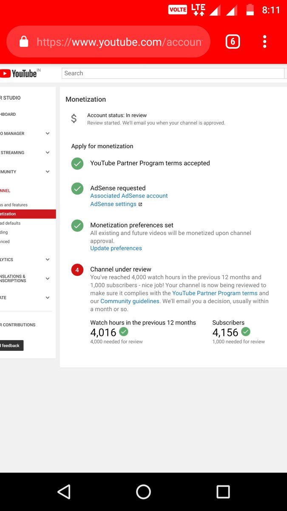The height and width of the screenshot is (511, 287).
Task: Open the Associated AdSense account link
Action: 129,196
